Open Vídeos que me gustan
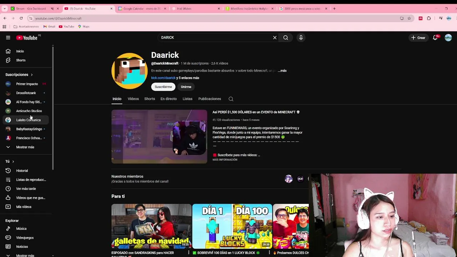457x257 pixels. point(26,198)
